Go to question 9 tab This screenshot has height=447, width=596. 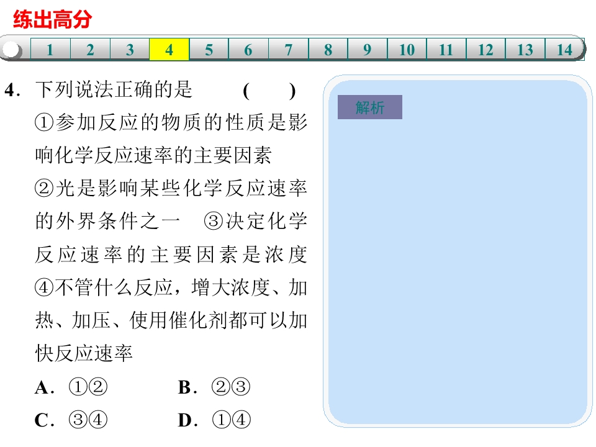pyautogui.click(x=368, y=50)
